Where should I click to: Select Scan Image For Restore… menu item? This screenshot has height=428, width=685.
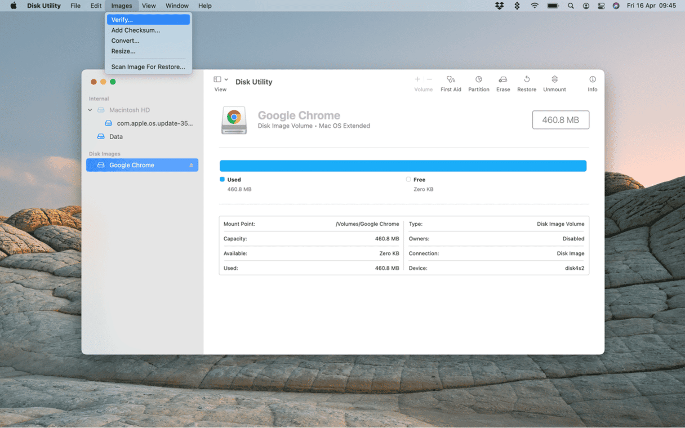pos(148,66)
